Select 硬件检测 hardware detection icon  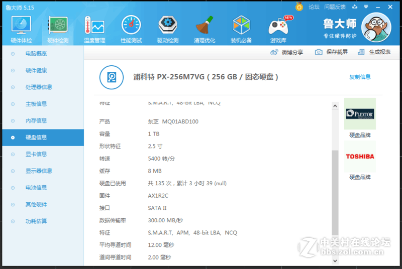58,30
